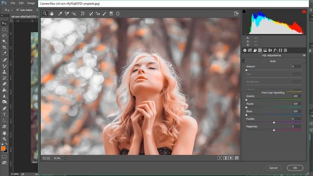Select the Move tool in Photoshop toolbar
The image size is (313, 176).
pos(4,23)
